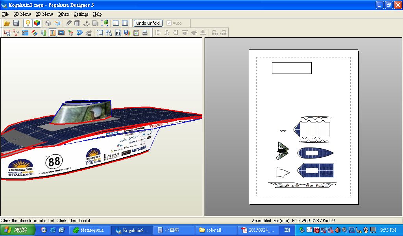Toggle the light bulb lighting icon
This screenshot has height=236, width=403.
28,23
